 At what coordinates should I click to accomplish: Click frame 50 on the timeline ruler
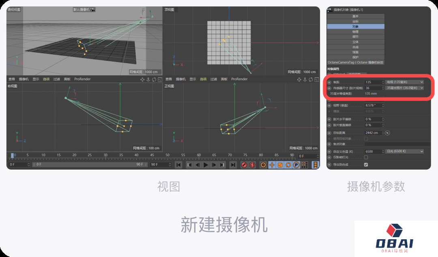click(167, 155)
